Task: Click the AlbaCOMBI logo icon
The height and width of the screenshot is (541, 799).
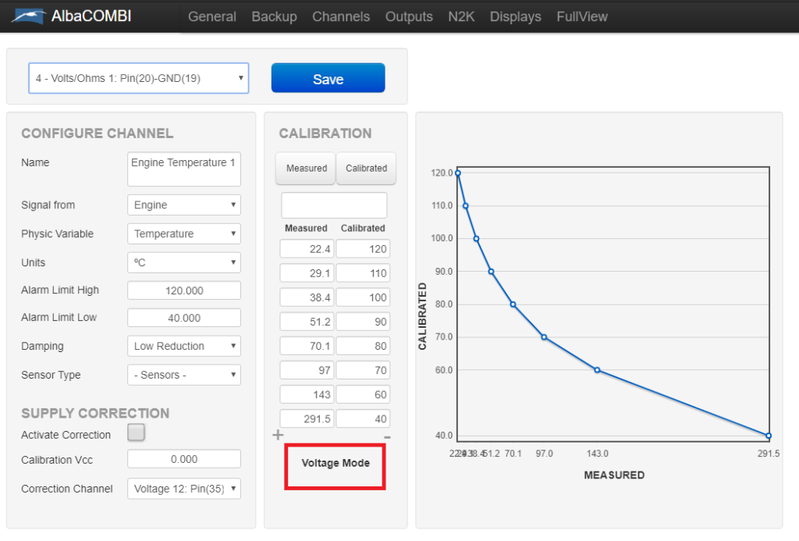Action: pyautogui.click(x=29, y=16)
